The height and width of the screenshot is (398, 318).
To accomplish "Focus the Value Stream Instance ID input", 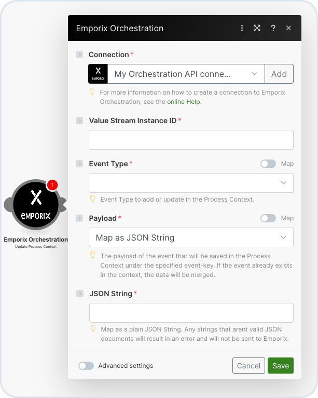I will 191,140.
